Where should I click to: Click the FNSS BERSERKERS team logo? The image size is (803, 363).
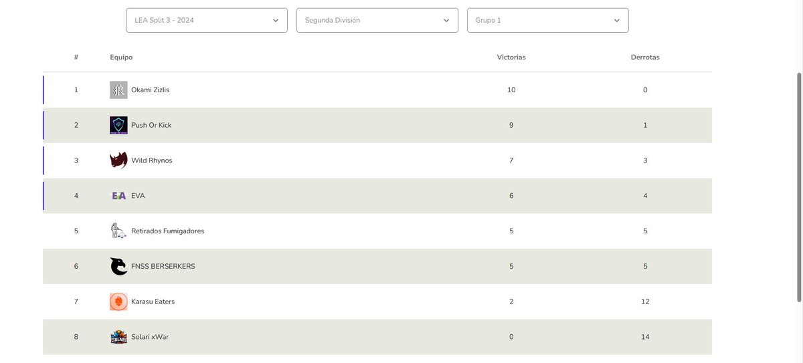118,266
